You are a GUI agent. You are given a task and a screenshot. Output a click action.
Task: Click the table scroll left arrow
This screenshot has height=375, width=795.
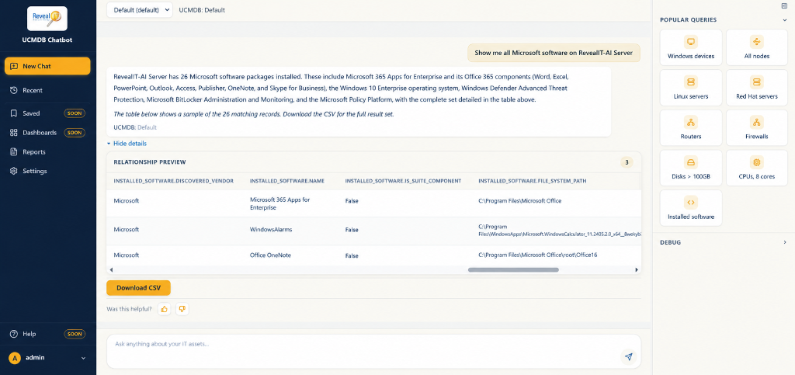pos(111,270)
